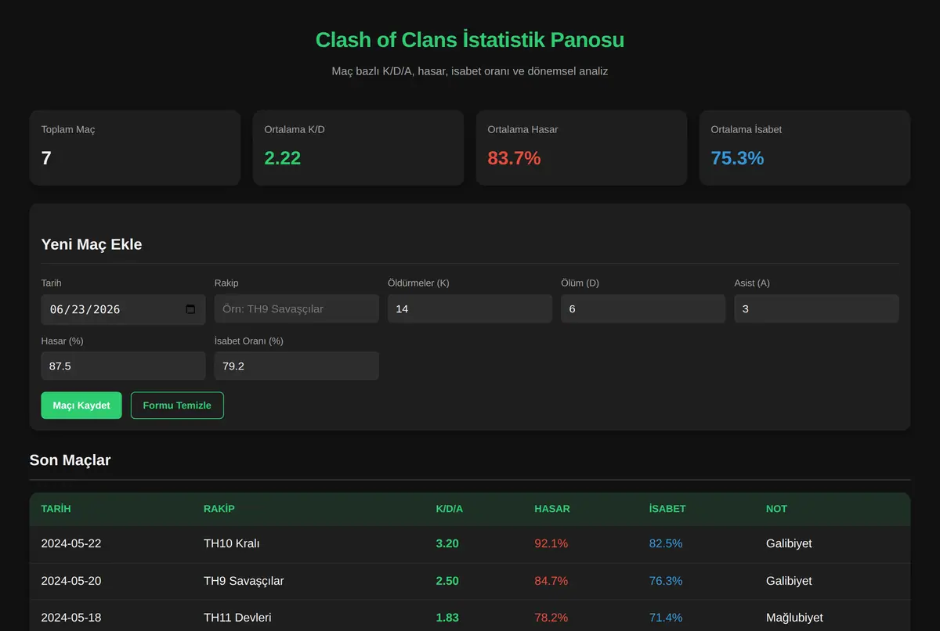The height and width of the screenshot is (631, 940).
Task: Click the damage value 92.1%
Action: tap(551, 543)
